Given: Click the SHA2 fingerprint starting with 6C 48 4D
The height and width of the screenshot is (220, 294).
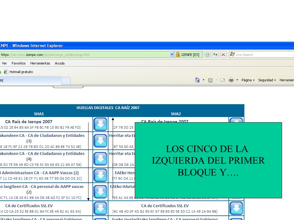Looking at the screenshot, I should tap(165, 211).
